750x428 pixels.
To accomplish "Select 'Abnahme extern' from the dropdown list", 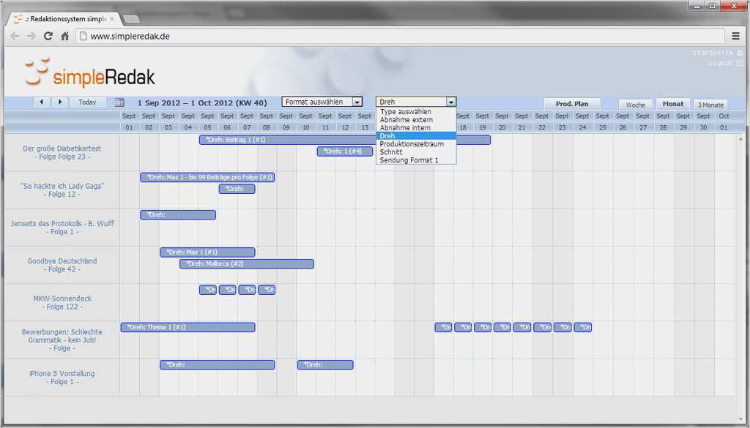I will (x=406, y=120).
